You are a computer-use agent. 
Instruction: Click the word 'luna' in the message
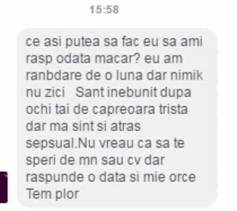(129, 75)
